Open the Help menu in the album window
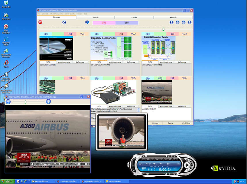Image resolution: width=247 pixels, height=184 pixels. pos(86,14)
